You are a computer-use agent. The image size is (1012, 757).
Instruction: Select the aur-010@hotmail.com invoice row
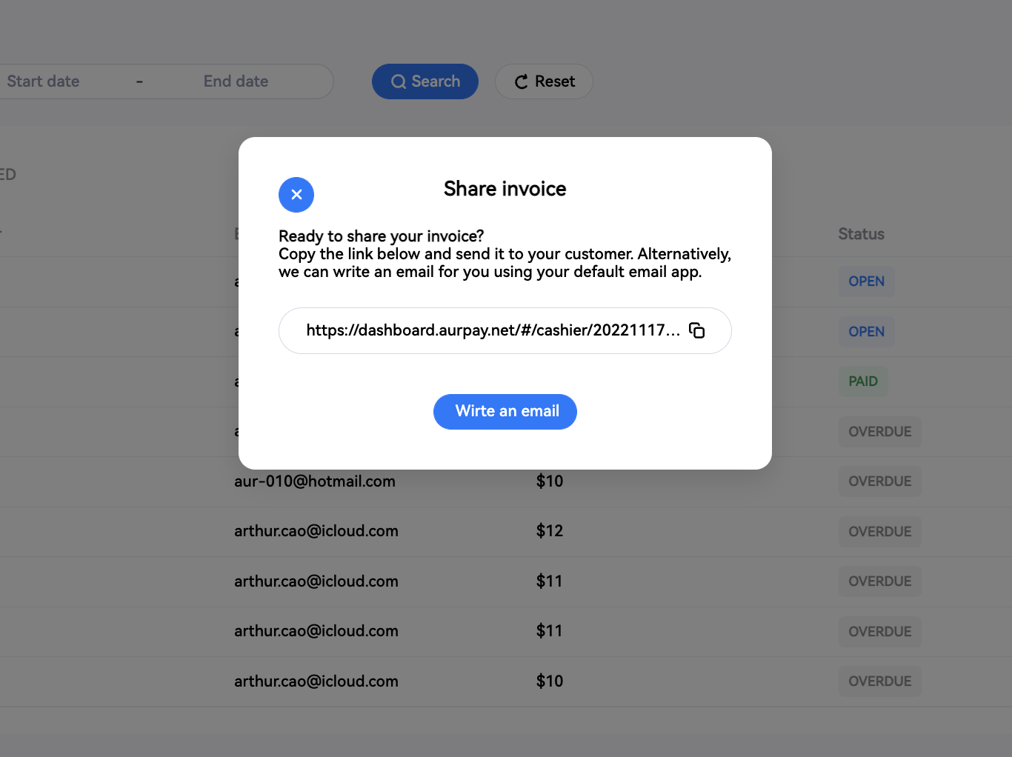(315, 481)
